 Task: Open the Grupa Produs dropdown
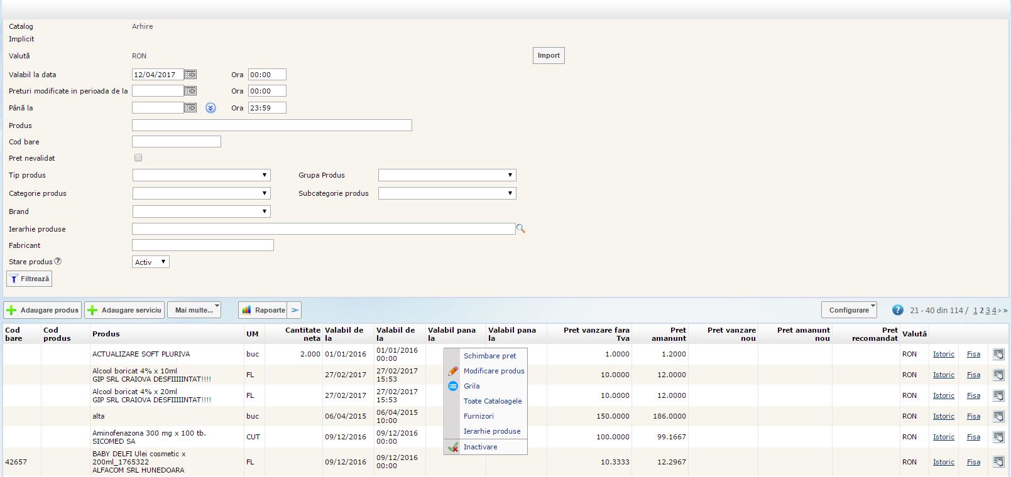pos(447,175)
